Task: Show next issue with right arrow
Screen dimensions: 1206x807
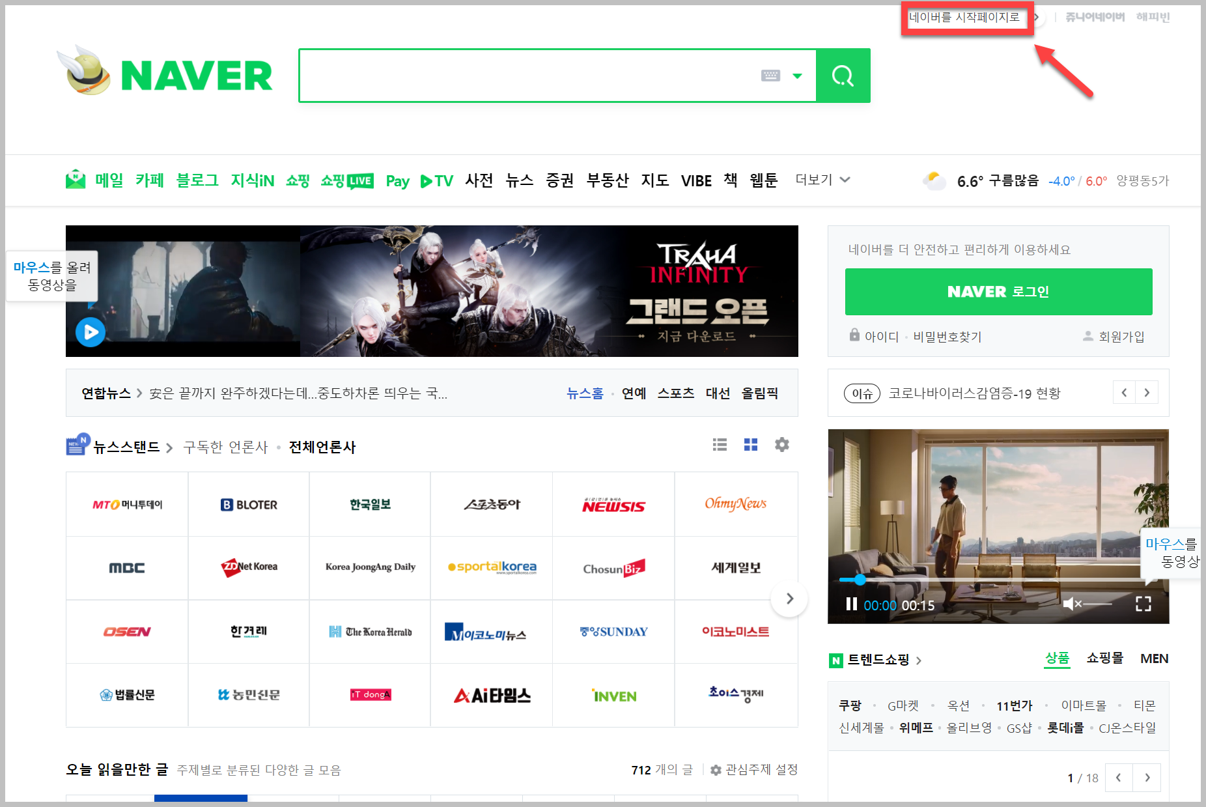Action: (1147, 393)
